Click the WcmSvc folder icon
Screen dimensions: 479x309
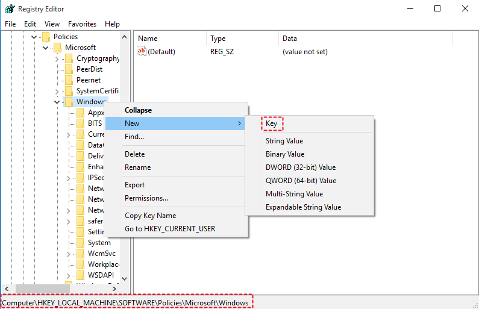click(x=80, y=254)
